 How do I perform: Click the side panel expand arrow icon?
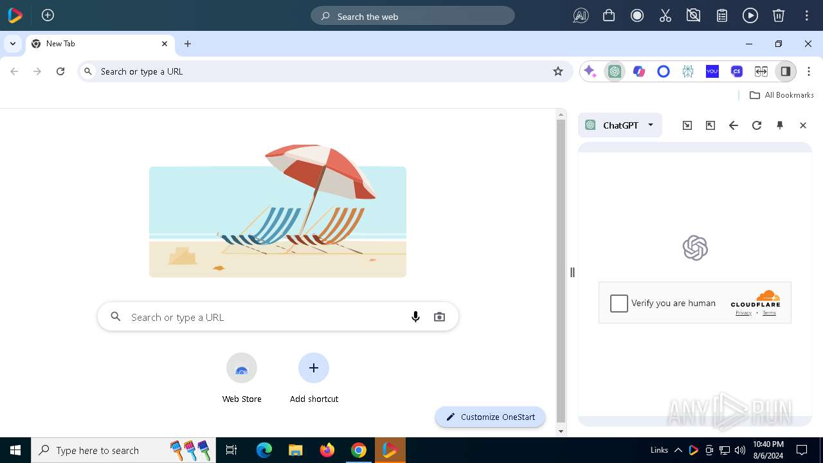point(710,125)
